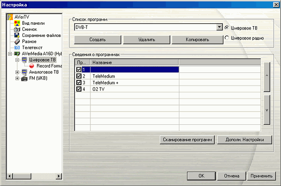Open the Снимок settings item
The height and width of the screenshot is (186, 281).
click(30, 29)
